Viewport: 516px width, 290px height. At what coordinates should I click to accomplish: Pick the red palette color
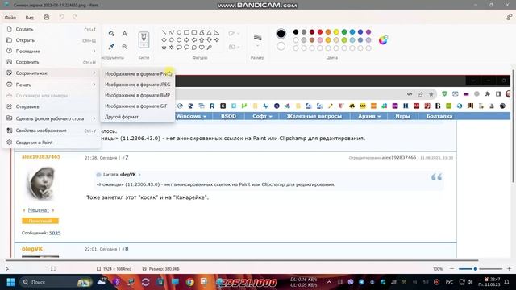320,32
